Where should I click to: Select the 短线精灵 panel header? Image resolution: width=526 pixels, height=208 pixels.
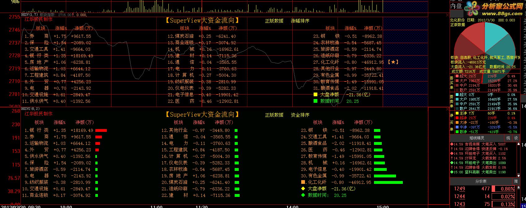(x=477, y=138)
